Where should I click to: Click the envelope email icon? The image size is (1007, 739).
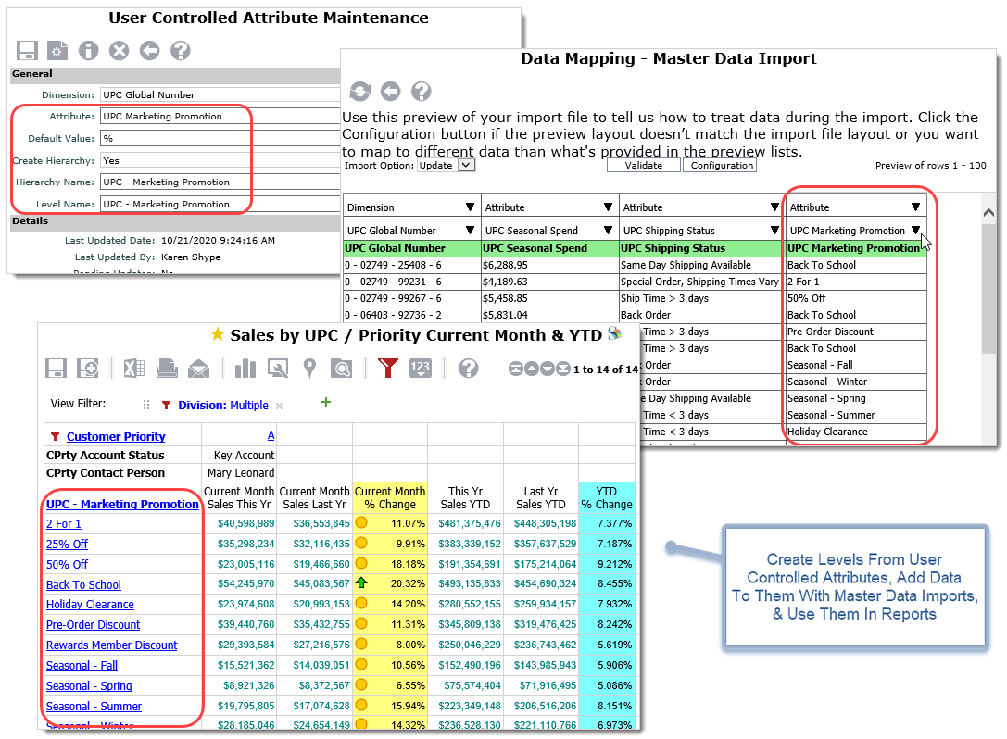coord(198,369)
